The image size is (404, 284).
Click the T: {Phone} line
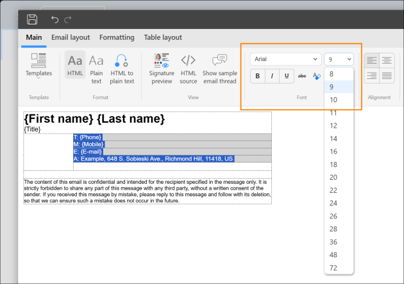point(88,137)
